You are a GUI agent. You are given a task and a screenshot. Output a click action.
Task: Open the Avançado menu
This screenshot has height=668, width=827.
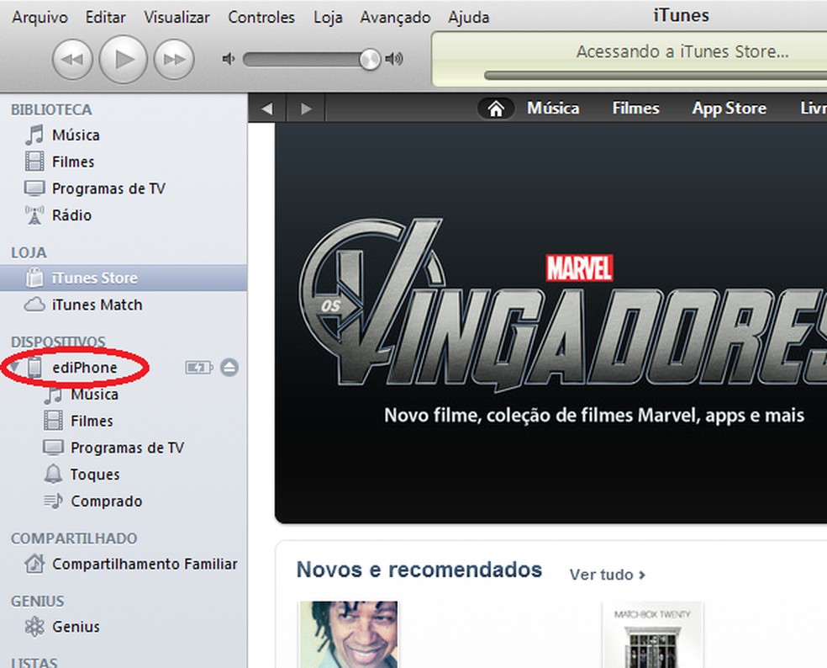point(395,18)
